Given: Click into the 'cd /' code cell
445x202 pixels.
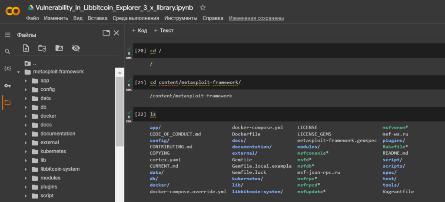Looking at the screenshot, I should coord(289,51).
